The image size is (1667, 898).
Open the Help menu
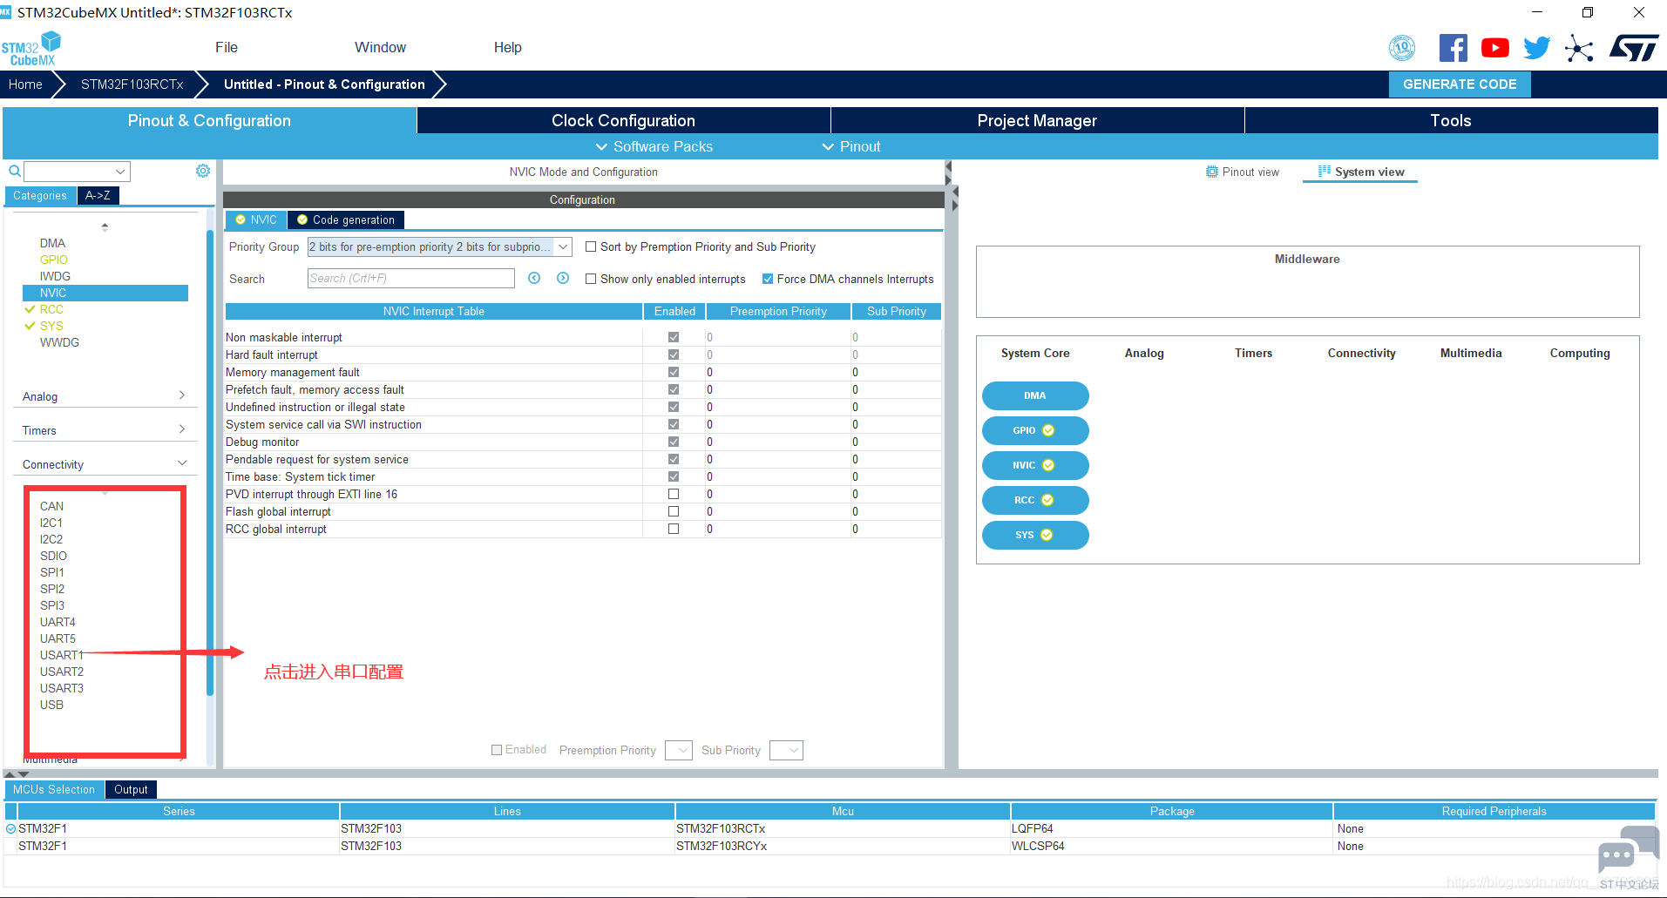click(x=508, y=47)
